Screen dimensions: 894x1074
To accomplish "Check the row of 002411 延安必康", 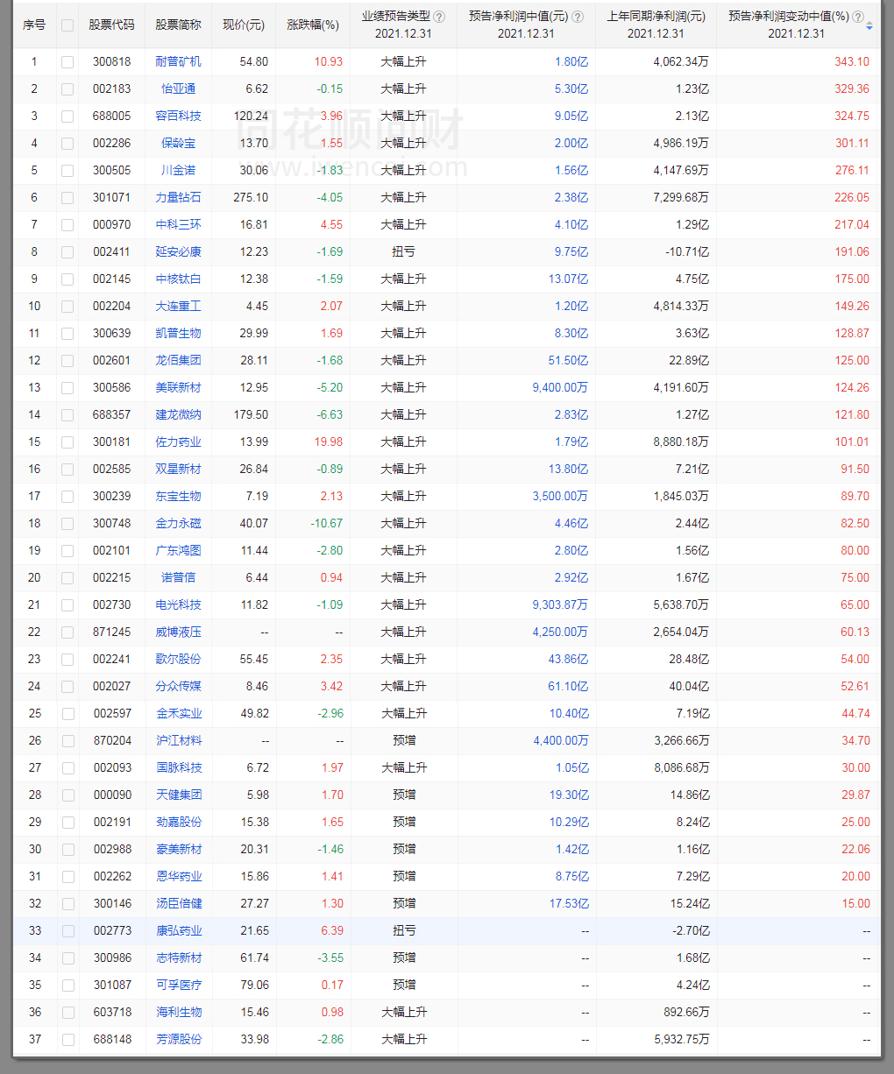I will click(x=67, y=252).
